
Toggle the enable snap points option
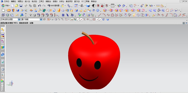pos(72,19)
